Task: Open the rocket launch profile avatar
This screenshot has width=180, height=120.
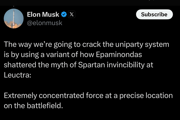Action: click(14, 19)
